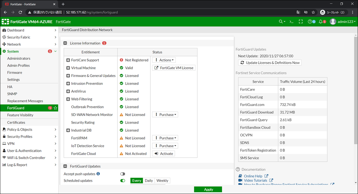358x194 pixels.
Task: Bookmark this page with star icon
Action: coord(313,12)
